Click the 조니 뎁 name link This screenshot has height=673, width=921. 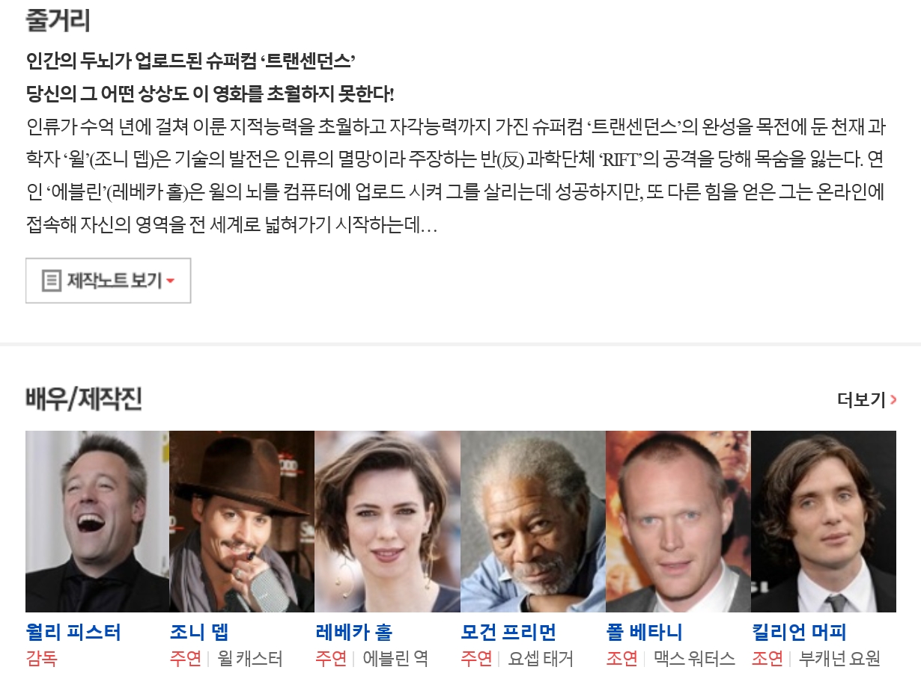[199, 632]
